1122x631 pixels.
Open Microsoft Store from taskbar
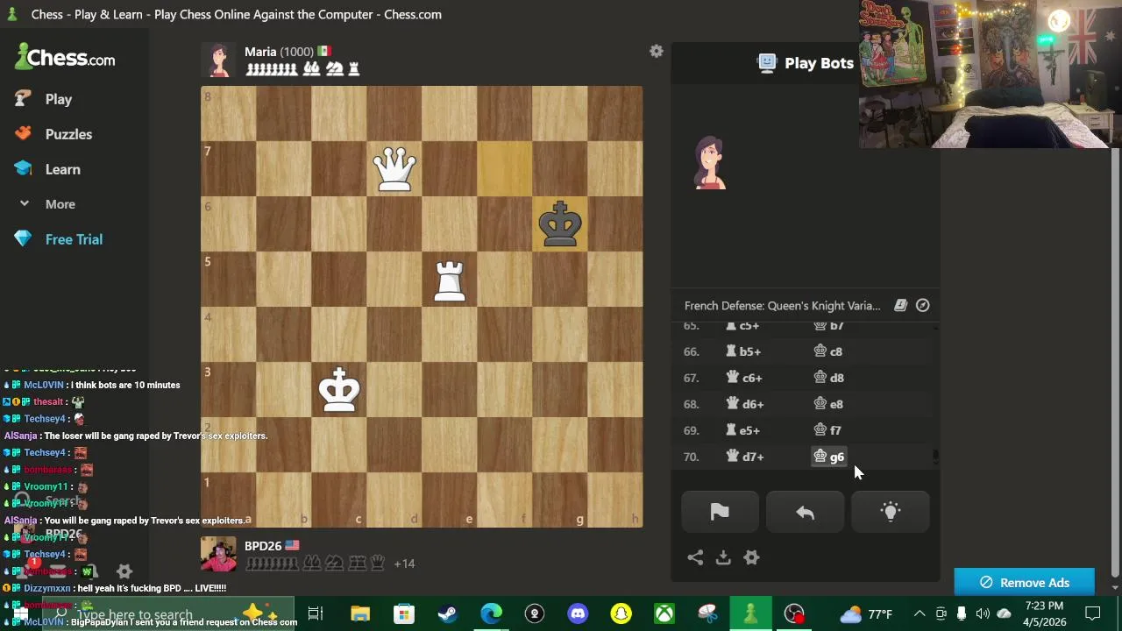point(403,613)
